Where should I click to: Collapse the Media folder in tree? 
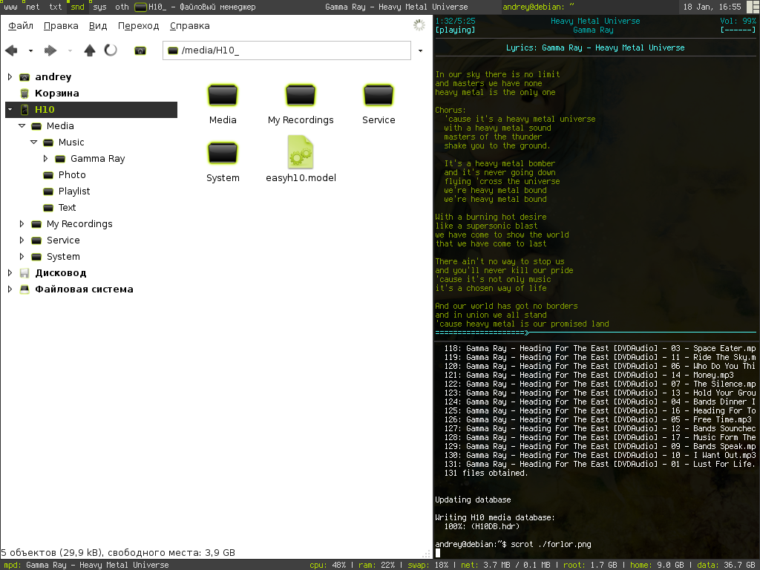tap(22, 126)
